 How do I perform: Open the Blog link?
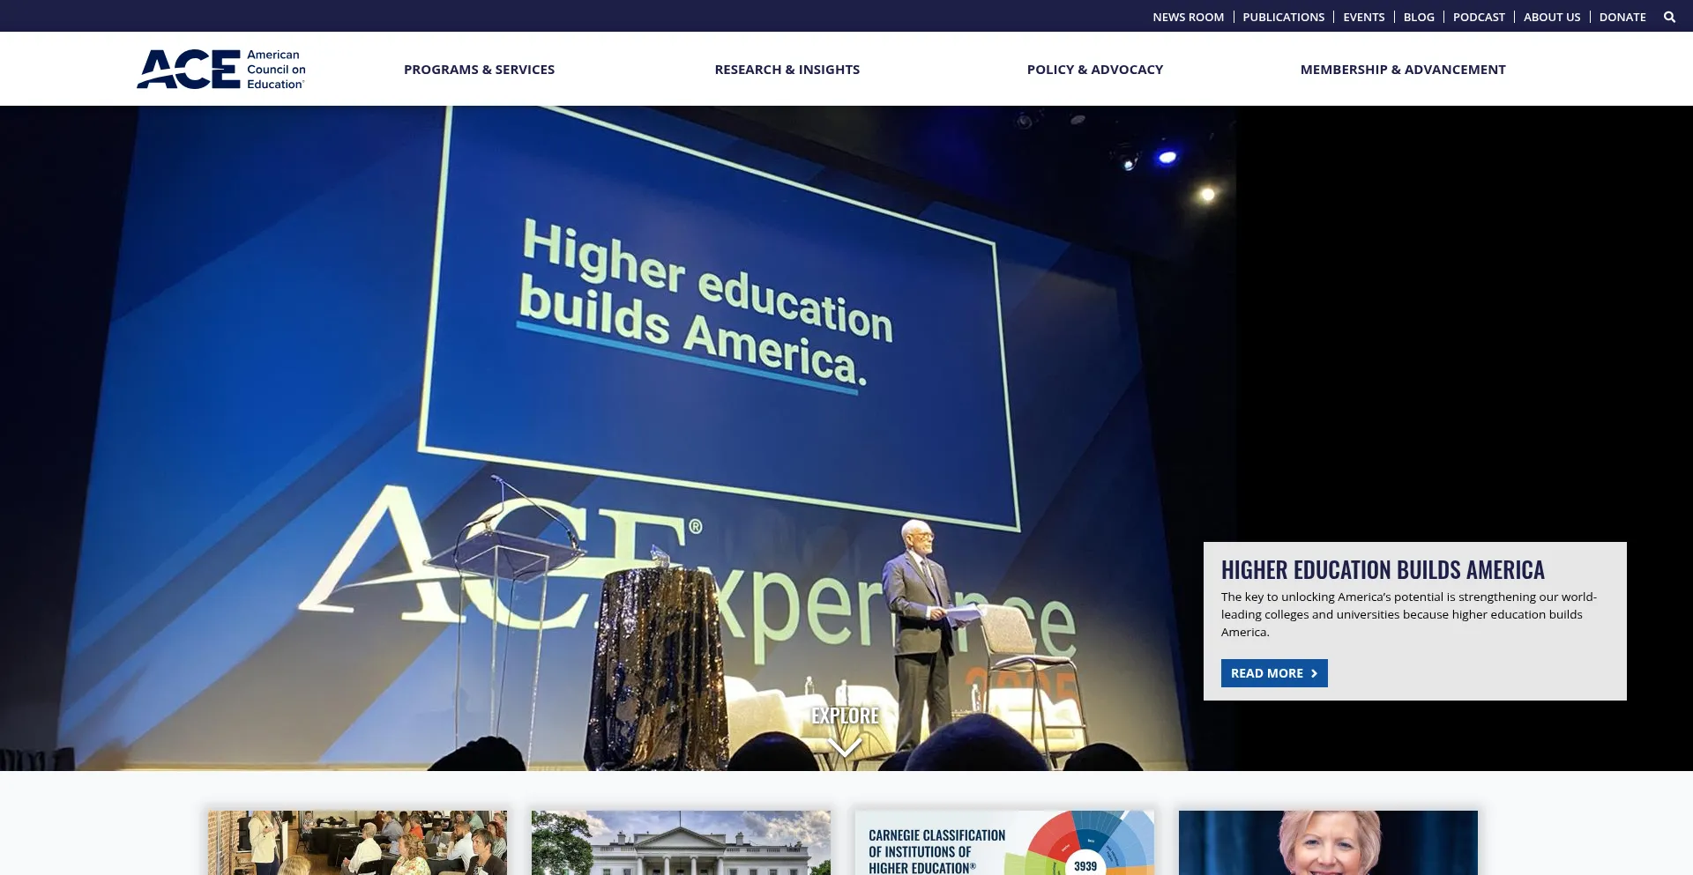(x=1418, y=17)
